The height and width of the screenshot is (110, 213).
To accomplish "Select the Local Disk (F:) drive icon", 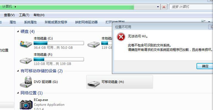I will (26, 61).
